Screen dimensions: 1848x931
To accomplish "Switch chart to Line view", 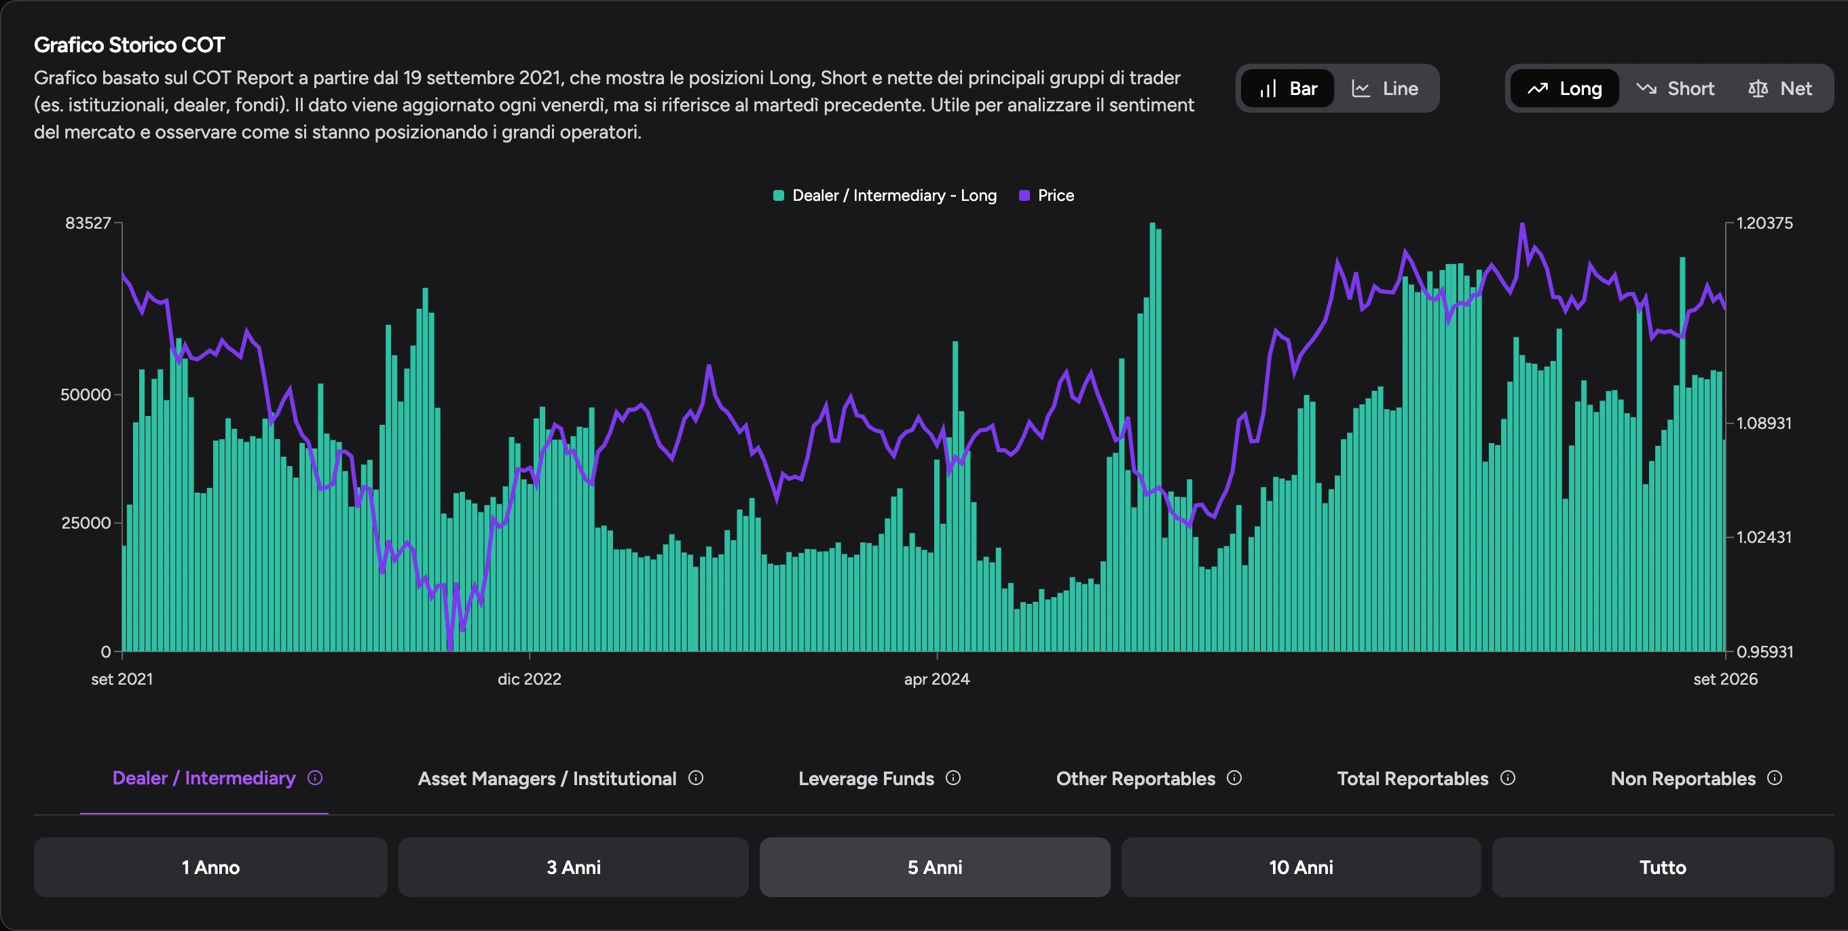I will pos(1385,88).
